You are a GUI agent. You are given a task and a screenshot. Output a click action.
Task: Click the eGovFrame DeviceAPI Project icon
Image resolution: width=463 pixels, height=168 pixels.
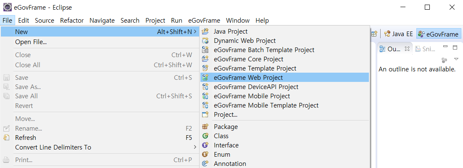click(205, 87)
